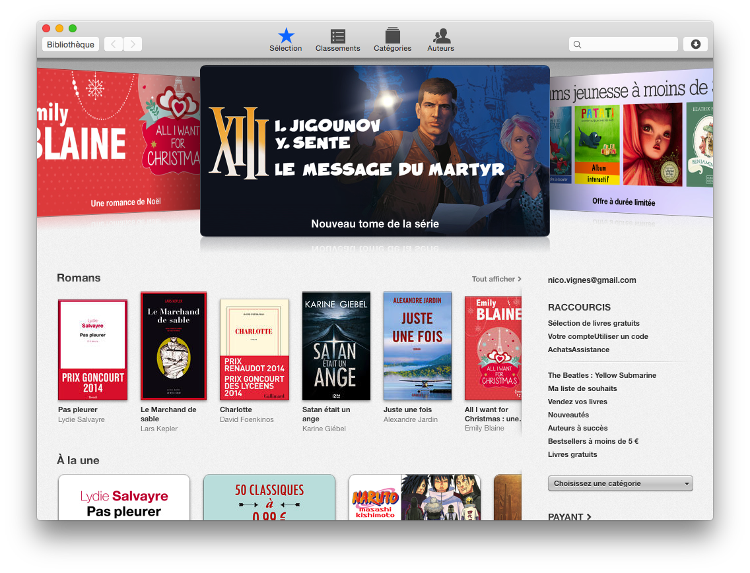Focus the store search field
The image size is (750, 573).
pyautogui.click(x=623, y=44)
